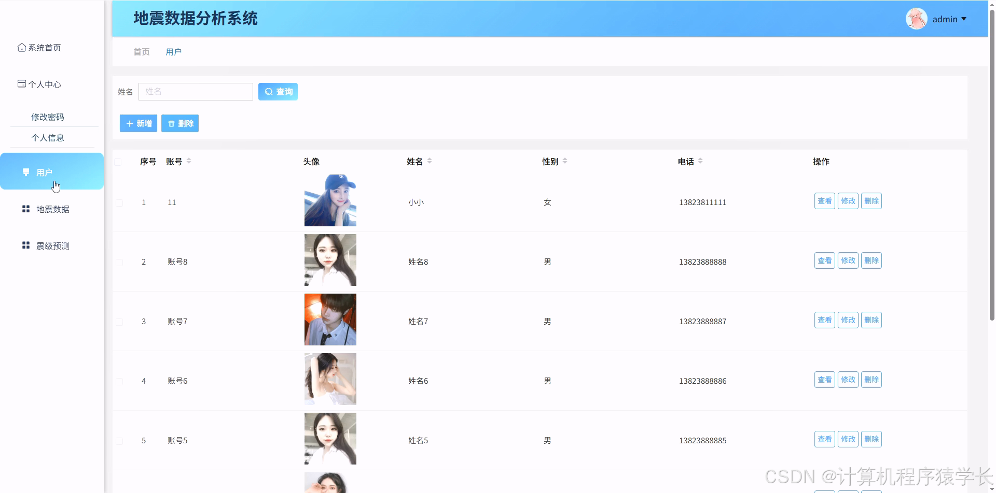Click the 操作 column header

click(821, 162)
